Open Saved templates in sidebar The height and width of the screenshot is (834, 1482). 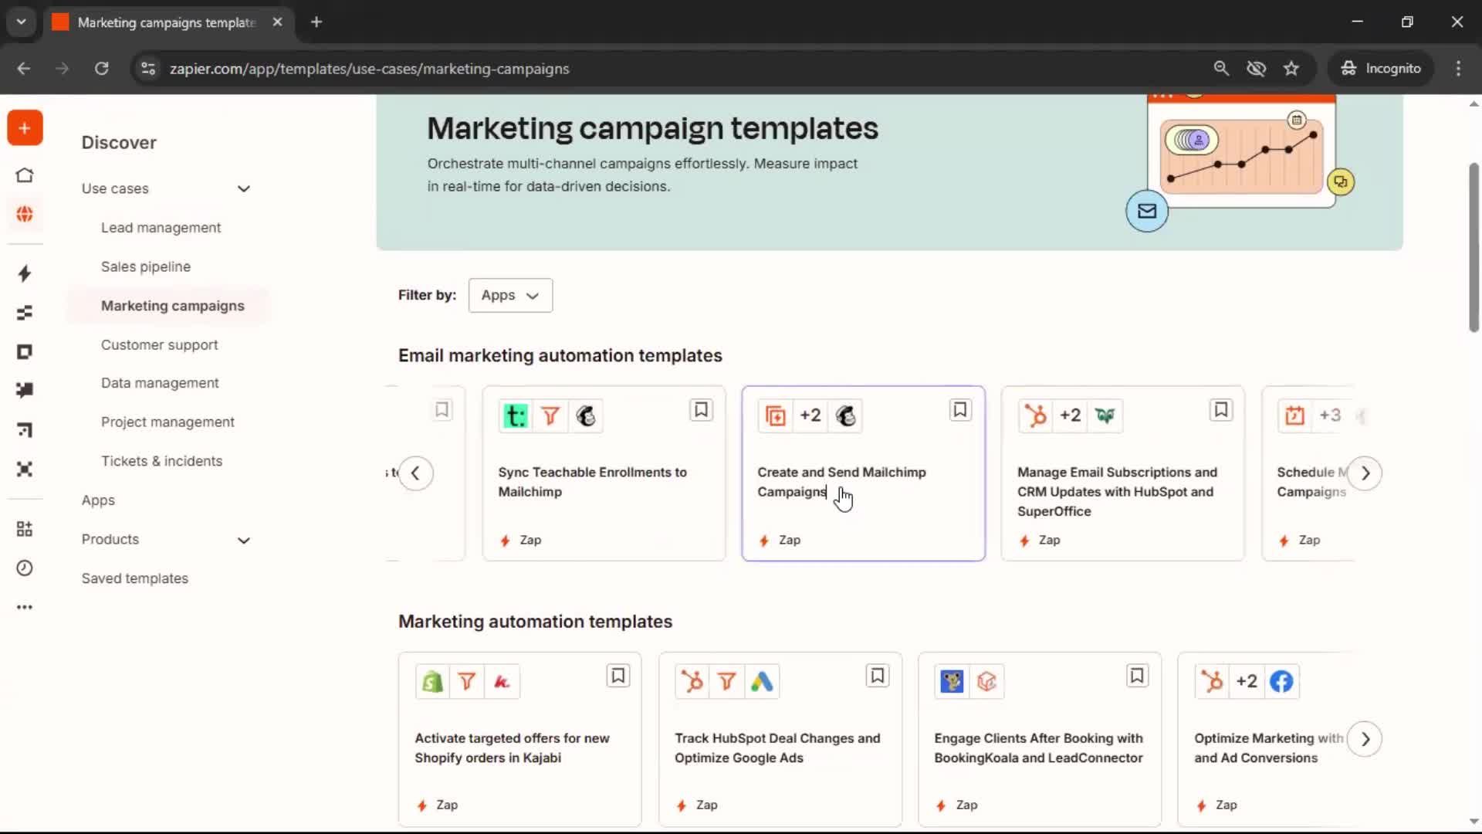click(x=135, y=578)
